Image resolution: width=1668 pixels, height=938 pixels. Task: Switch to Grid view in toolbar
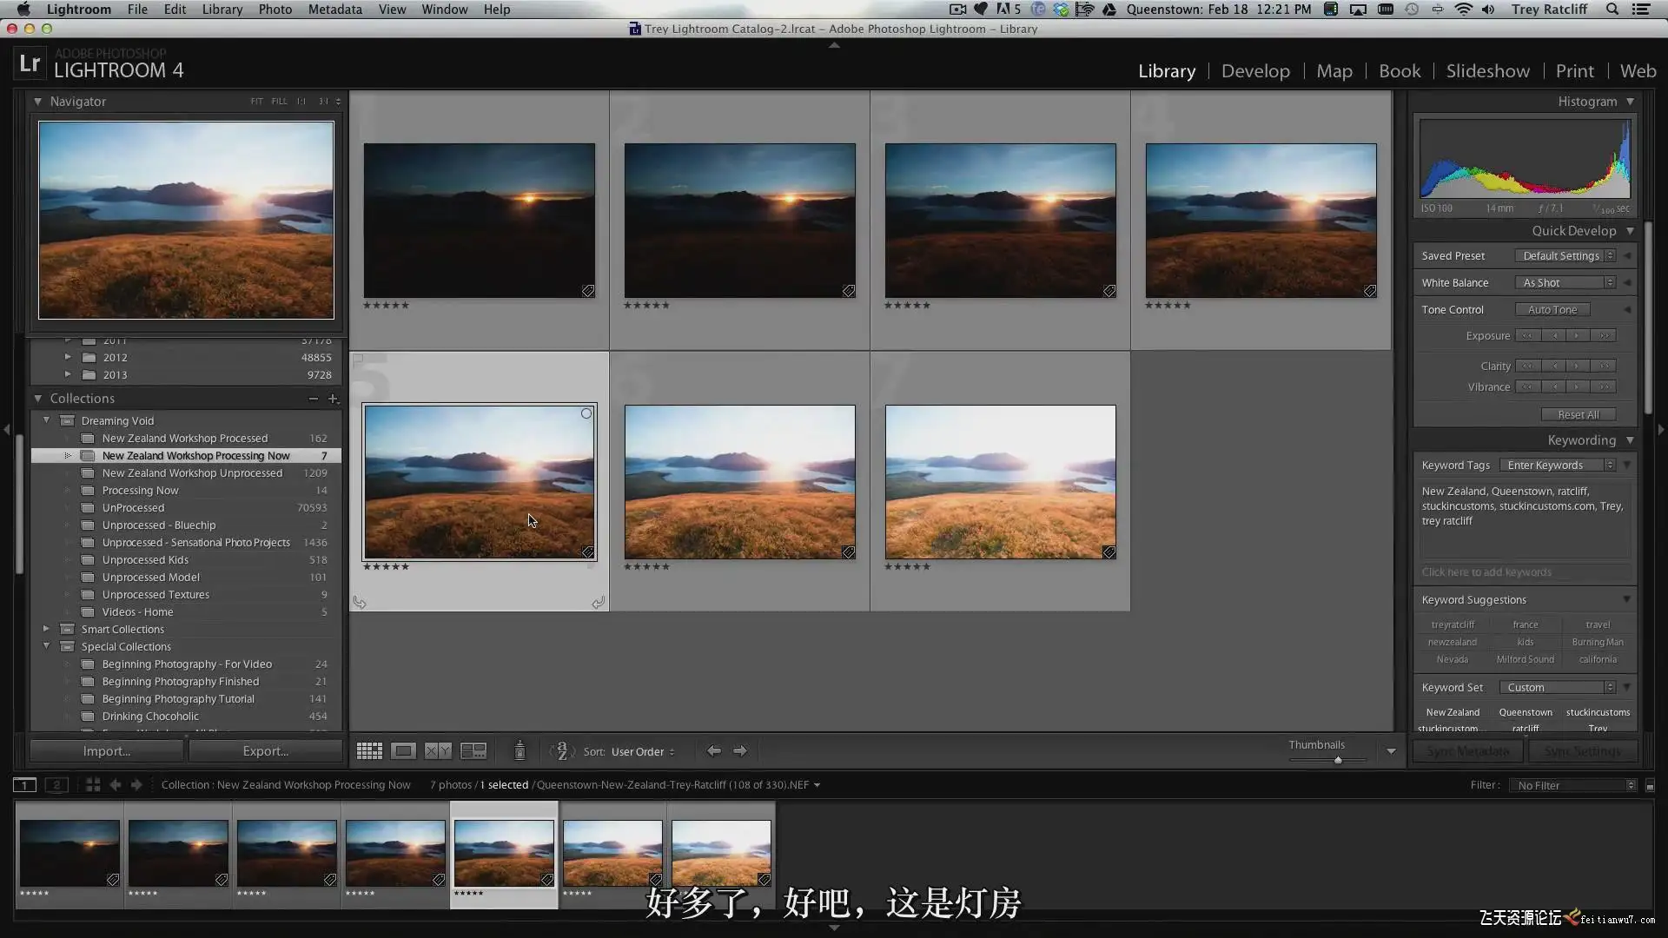369,751
